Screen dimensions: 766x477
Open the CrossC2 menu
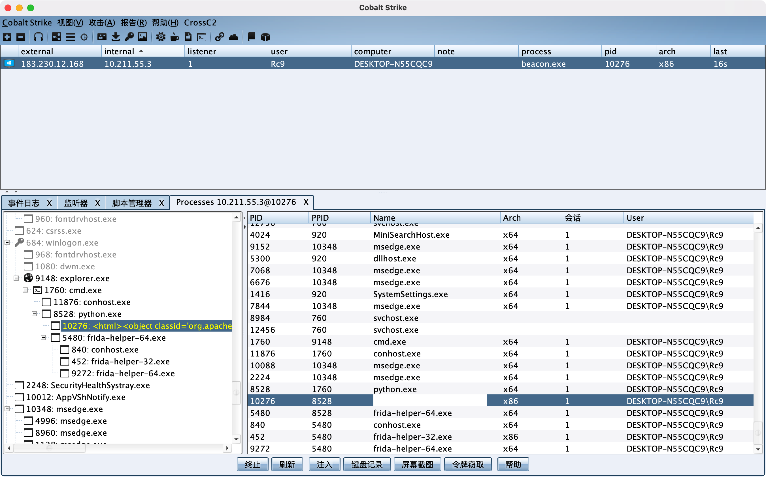coord(200,23)
